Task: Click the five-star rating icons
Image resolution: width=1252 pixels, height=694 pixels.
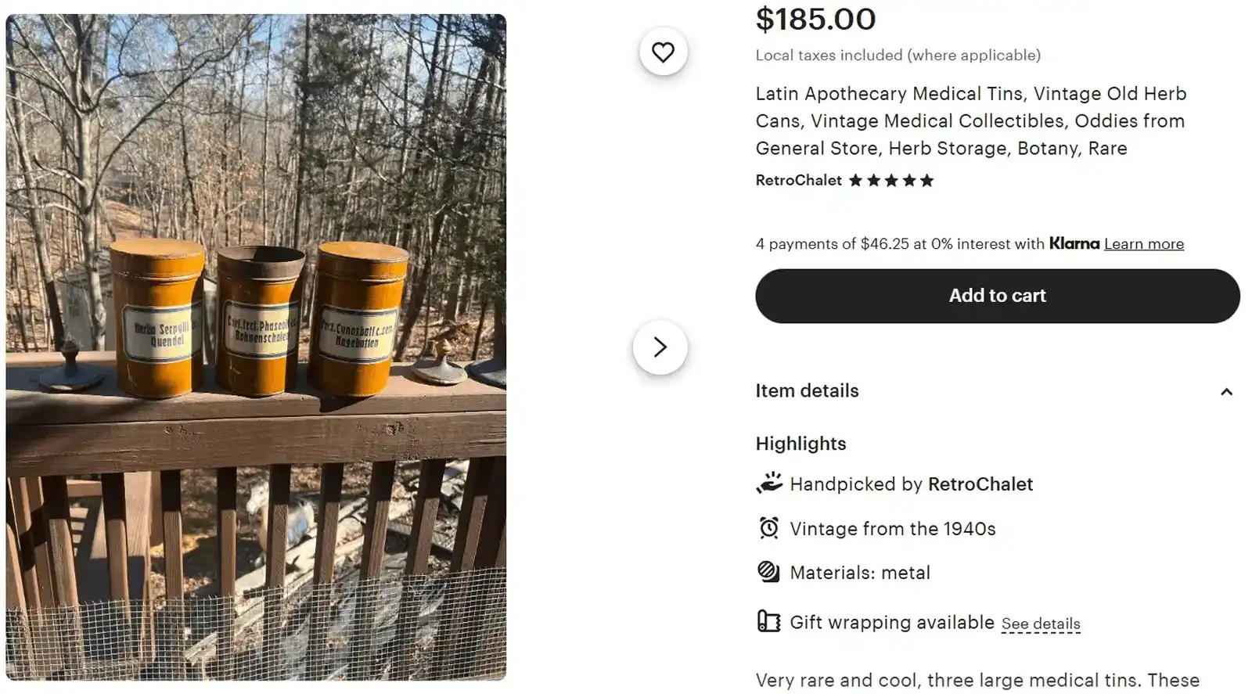Action: coord(890,180)
